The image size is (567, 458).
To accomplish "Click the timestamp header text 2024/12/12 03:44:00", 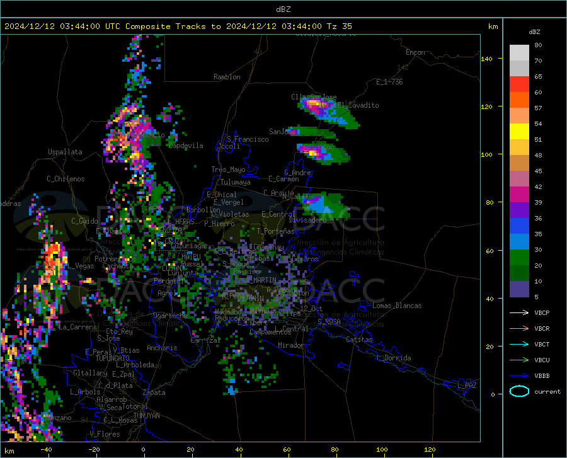I will coord(52,26).
